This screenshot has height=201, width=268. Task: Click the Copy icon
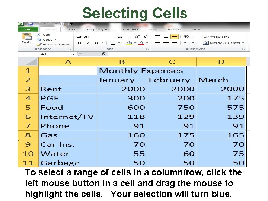[x=38, y=39]
